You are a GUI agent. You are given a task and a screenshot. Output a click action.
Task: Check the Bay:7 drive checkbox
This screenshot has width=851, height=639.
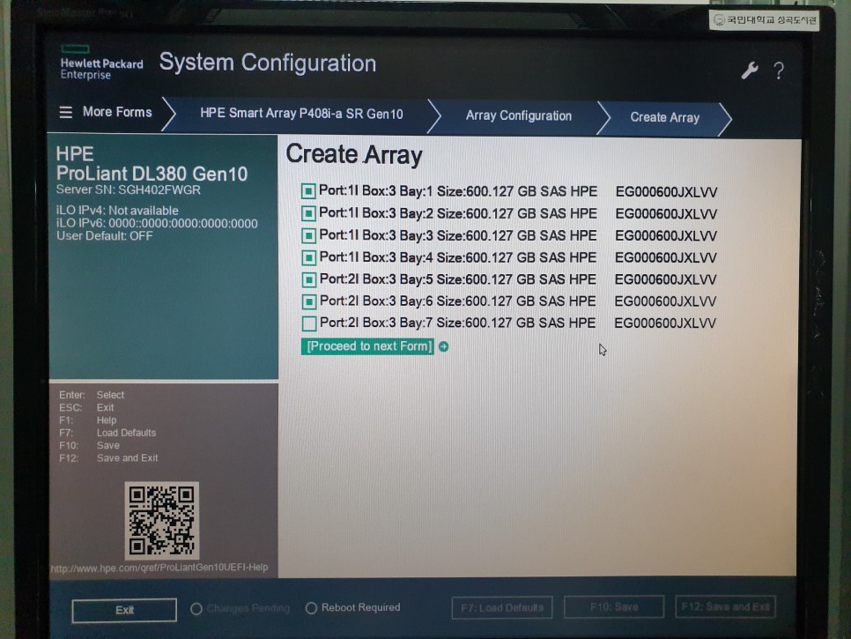pyautogui.click(x=309, y=323)
